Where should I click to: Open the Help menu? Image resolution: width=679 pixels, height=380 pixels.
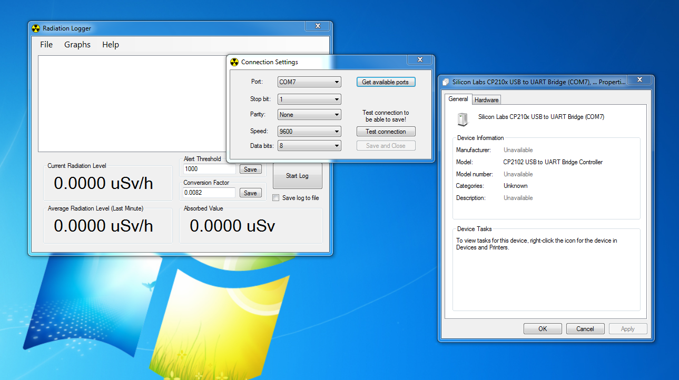111,45
